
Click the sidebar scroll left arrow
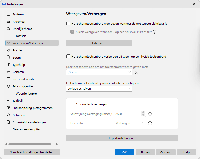(x=6, y=144)
